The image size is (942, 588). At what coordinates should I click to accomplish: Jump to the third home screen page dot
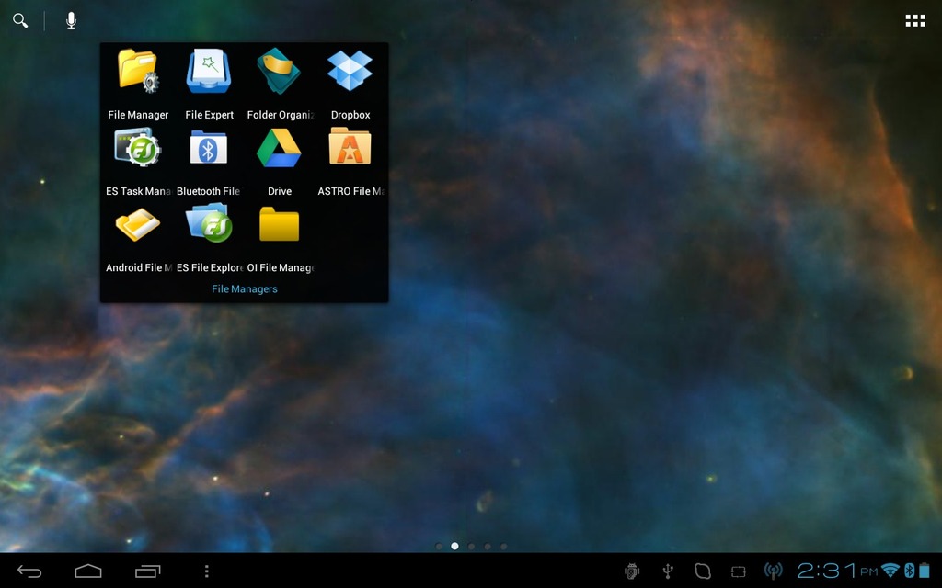pyautogui.click(x=471, y=546)
